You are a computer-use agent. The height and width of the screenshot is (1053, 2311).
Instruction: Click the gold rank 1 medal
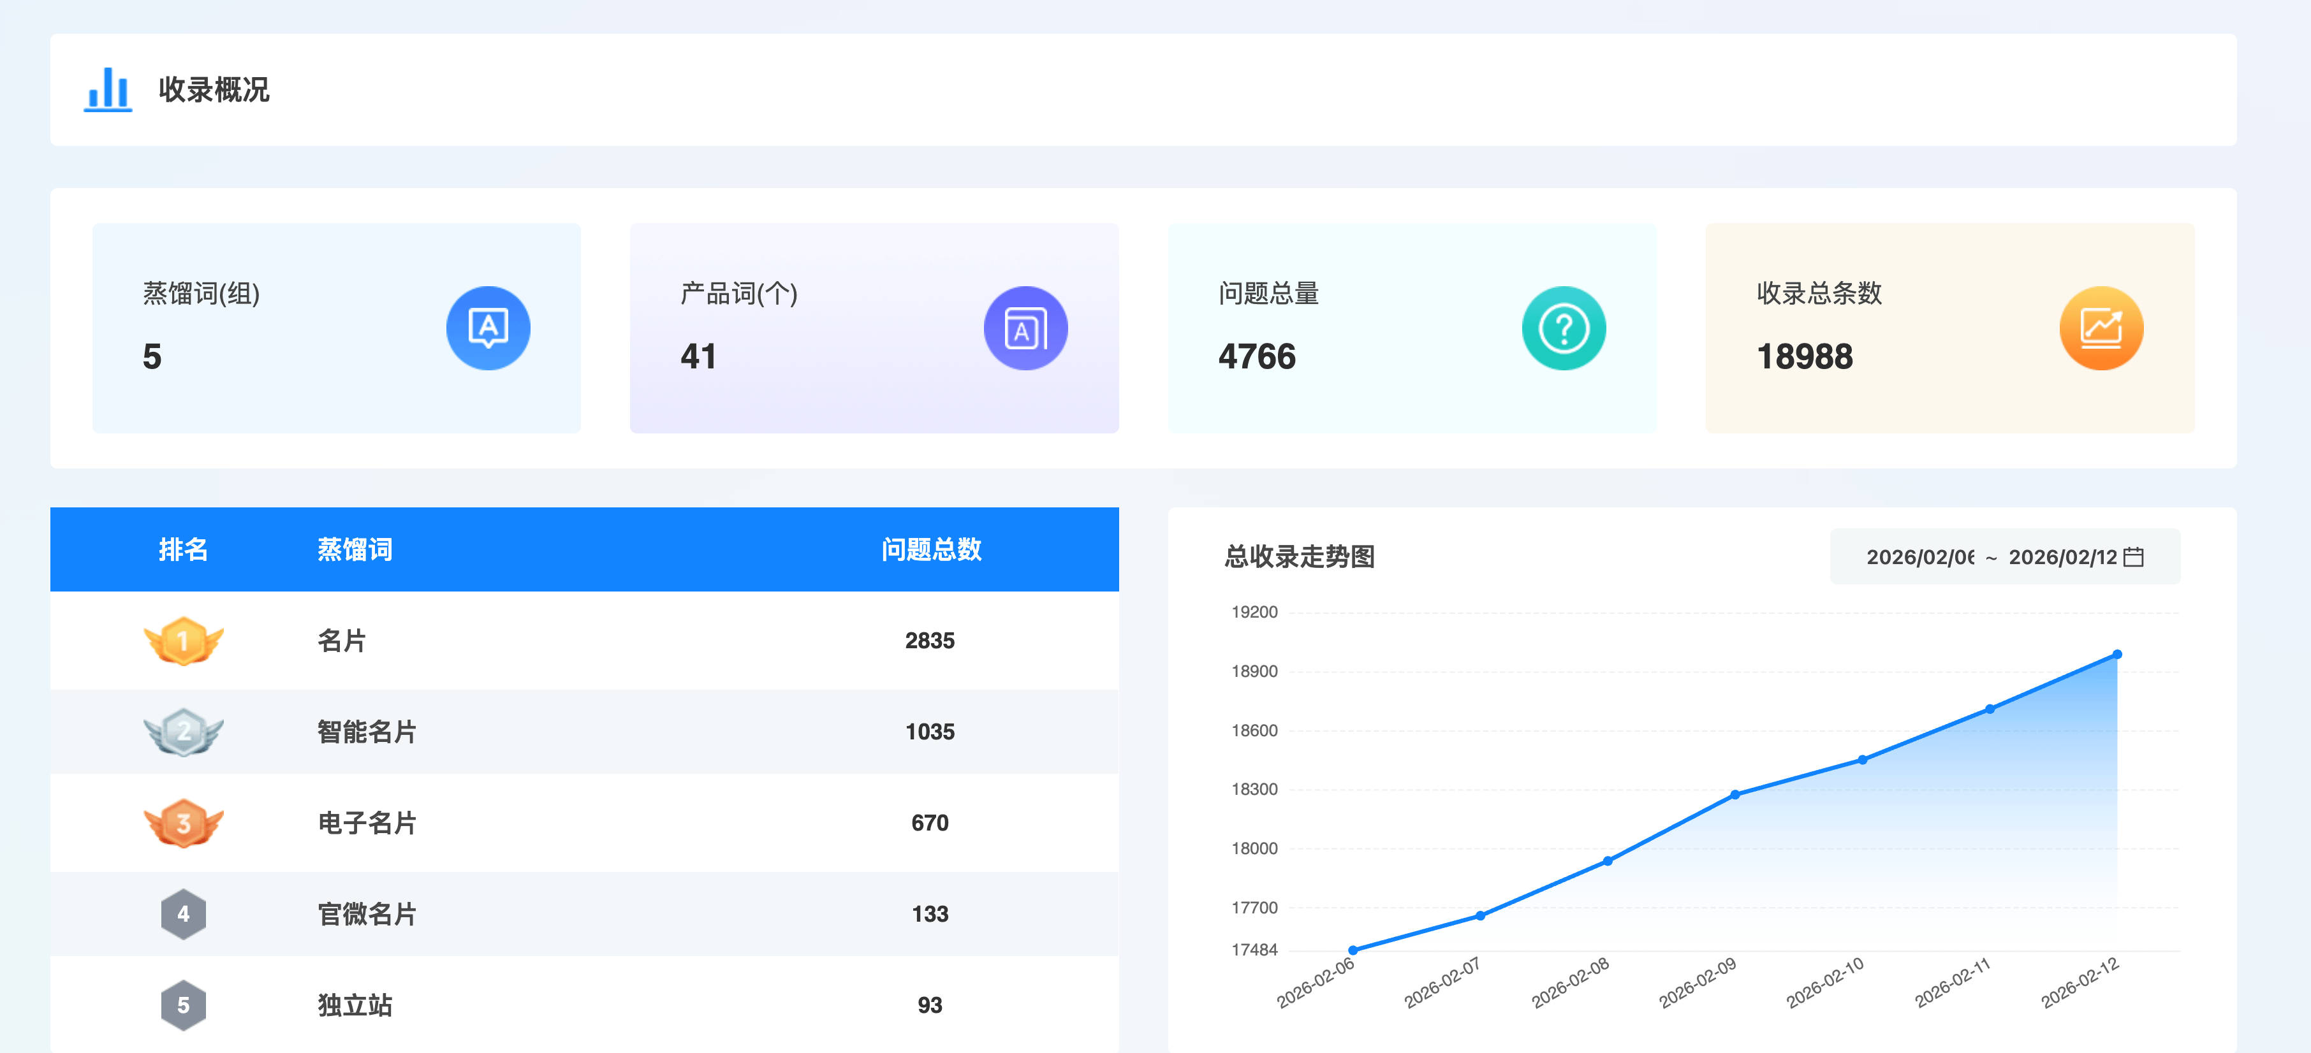[183, 641]
